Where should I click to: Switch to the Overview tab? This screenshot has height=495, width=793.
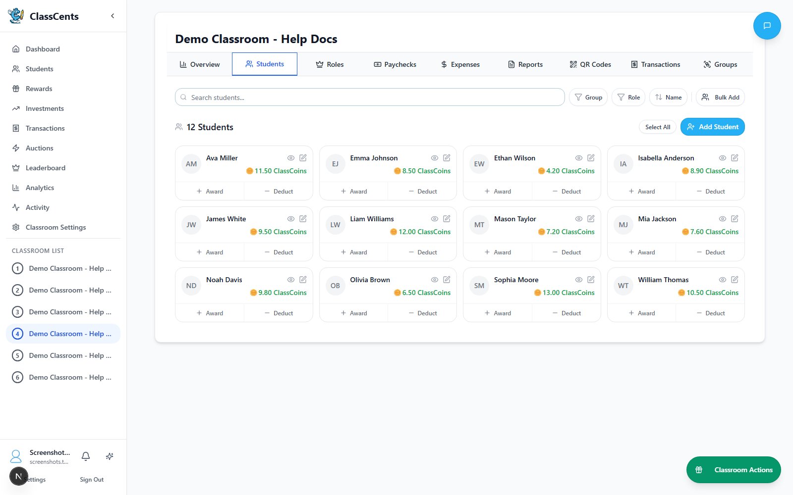(x=200, y=64)
